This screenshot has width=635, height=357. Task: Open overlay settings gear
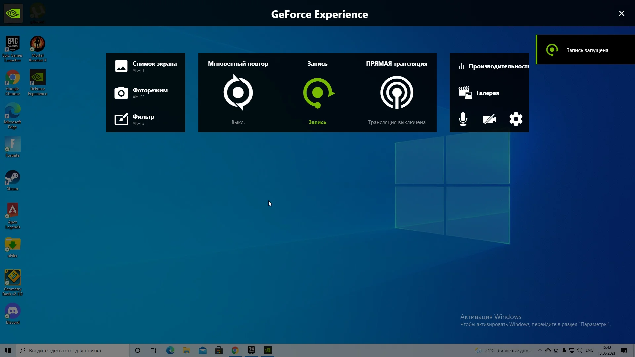(516, 119)
